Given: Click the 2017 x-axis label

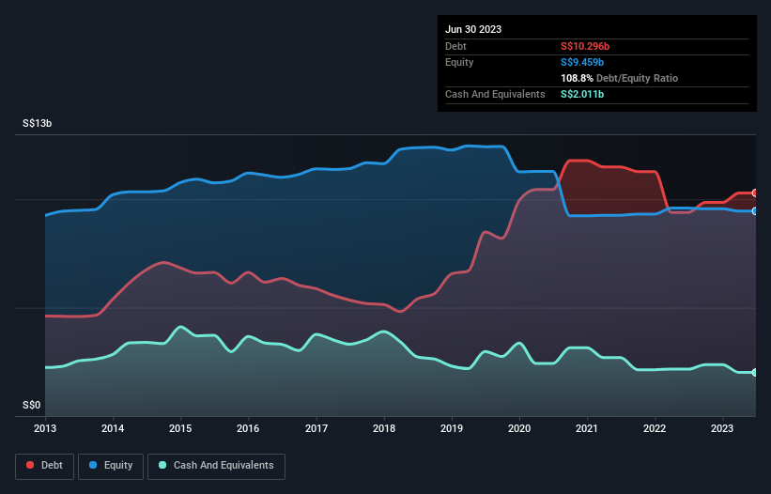Looking at the screenshot, I should pyautogui.click(x=316, y=428).
